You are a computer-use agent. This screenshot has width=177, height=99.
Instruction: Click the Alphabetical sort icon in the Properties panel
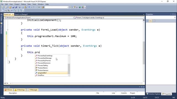pyautogui.click(x=150, y=21)
